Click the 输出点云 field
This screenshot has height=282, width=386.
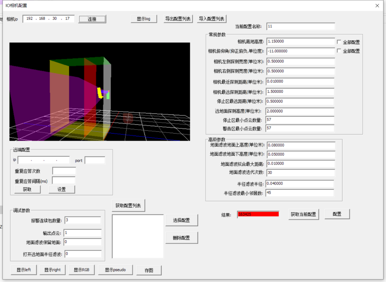click(x=83, y=233)
